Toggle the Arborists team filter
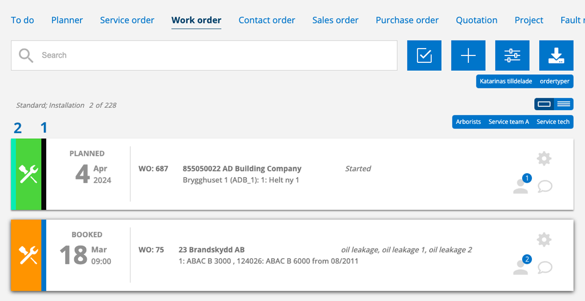585x301 pixels. [468, 122]
